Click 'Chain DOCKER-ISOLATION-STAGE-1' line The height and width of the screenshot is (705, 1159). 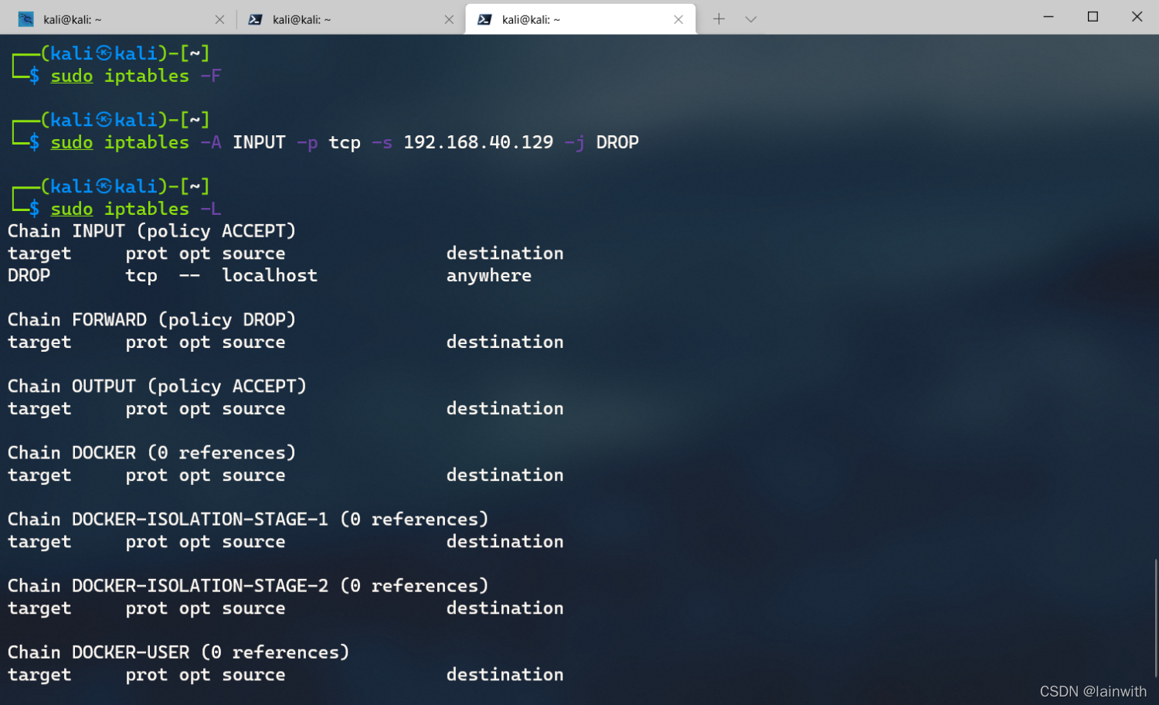coord(248,519)
